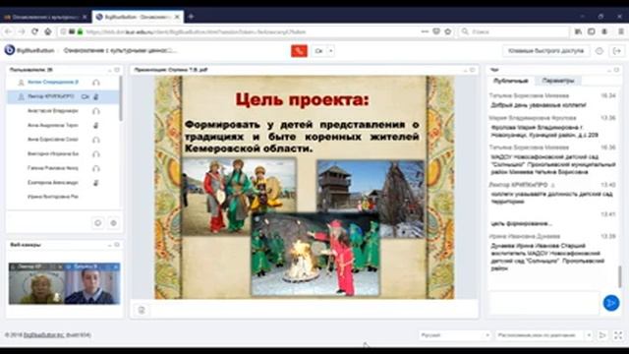Select the fifth user row in the list
Viewport: 629px width, 354px height.
click(63, 140)
